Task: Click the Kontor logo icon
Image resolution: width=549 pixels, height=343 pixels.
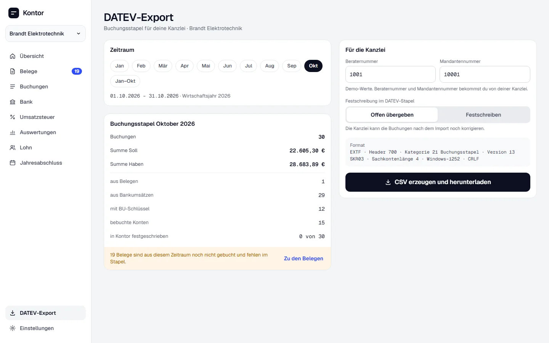Action: [x=14, y=13]
